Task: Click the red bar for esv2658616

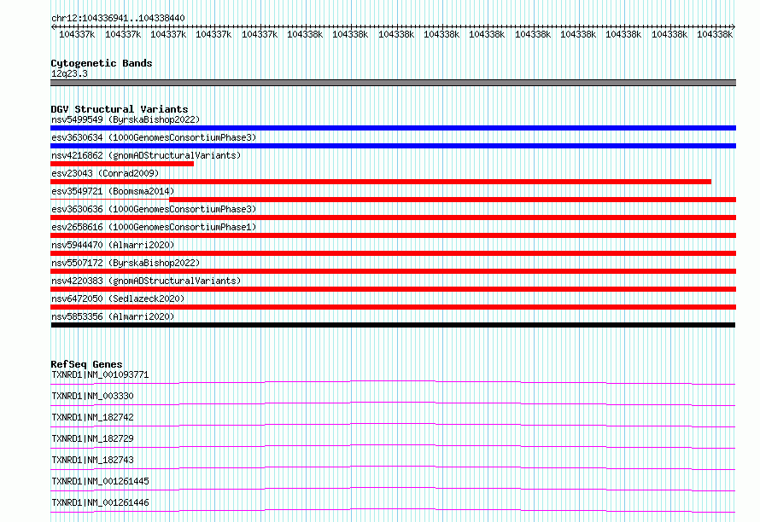Action: pyautogui.click(x=393, y=235)
